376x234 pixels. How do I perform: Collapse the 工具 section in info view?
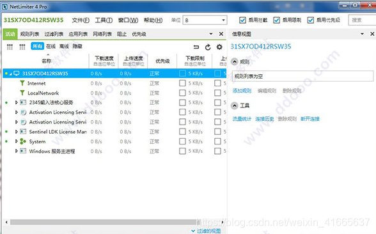(x=235, y=105)
